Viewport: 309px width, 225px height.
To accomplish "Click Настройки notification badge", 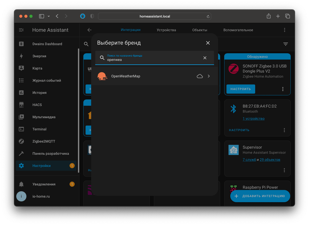I will [x=72, y=166].
